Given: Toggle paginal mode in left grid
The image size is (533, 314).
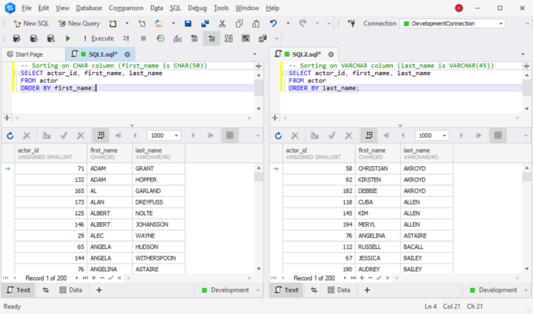Looking at the screenshot, I should 101,136.
